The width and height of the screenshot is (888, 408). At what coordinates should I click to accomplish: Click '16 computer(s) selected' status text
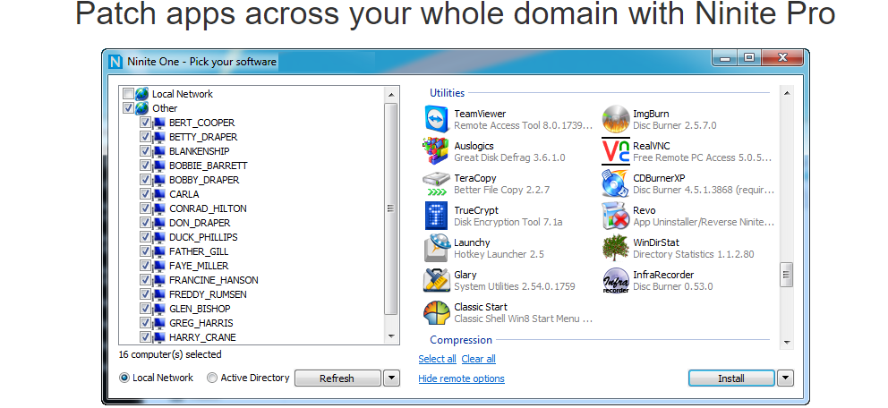170,355
